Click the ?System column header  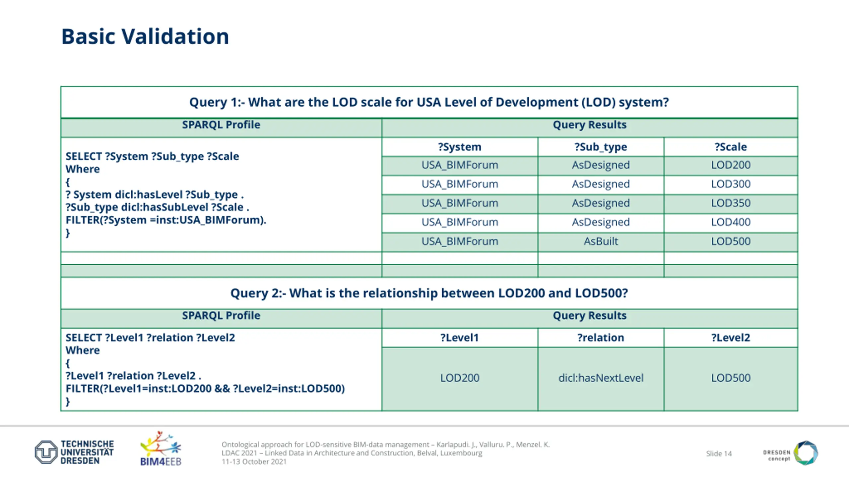click(x=459, y=147)
